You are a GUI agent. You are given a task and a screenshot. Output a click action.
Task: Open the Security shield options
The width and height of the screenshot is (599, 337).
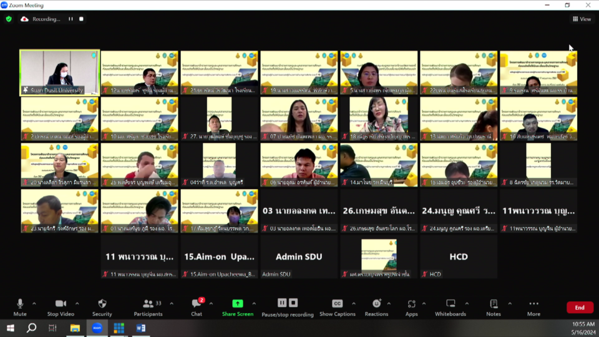click(102, 304)
